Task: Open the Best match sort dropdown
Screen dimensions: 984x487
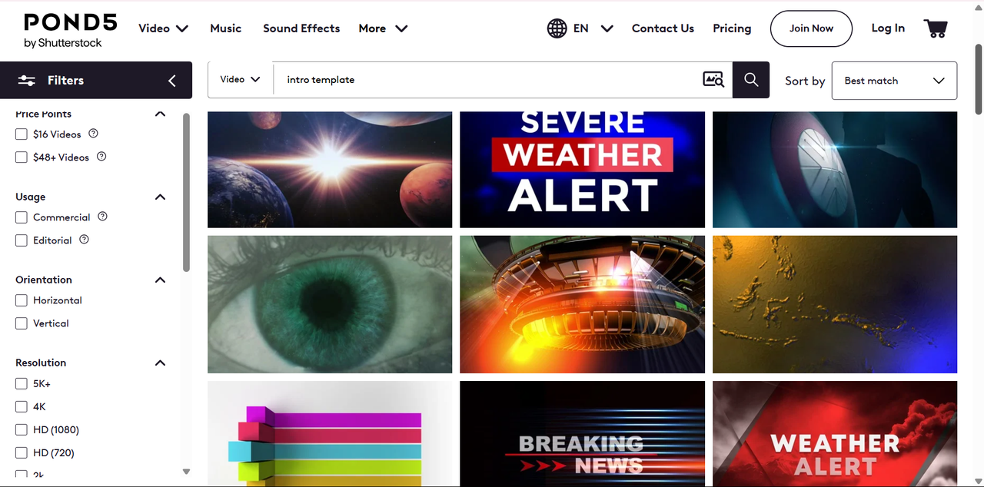Action: [x=894, y=81]
